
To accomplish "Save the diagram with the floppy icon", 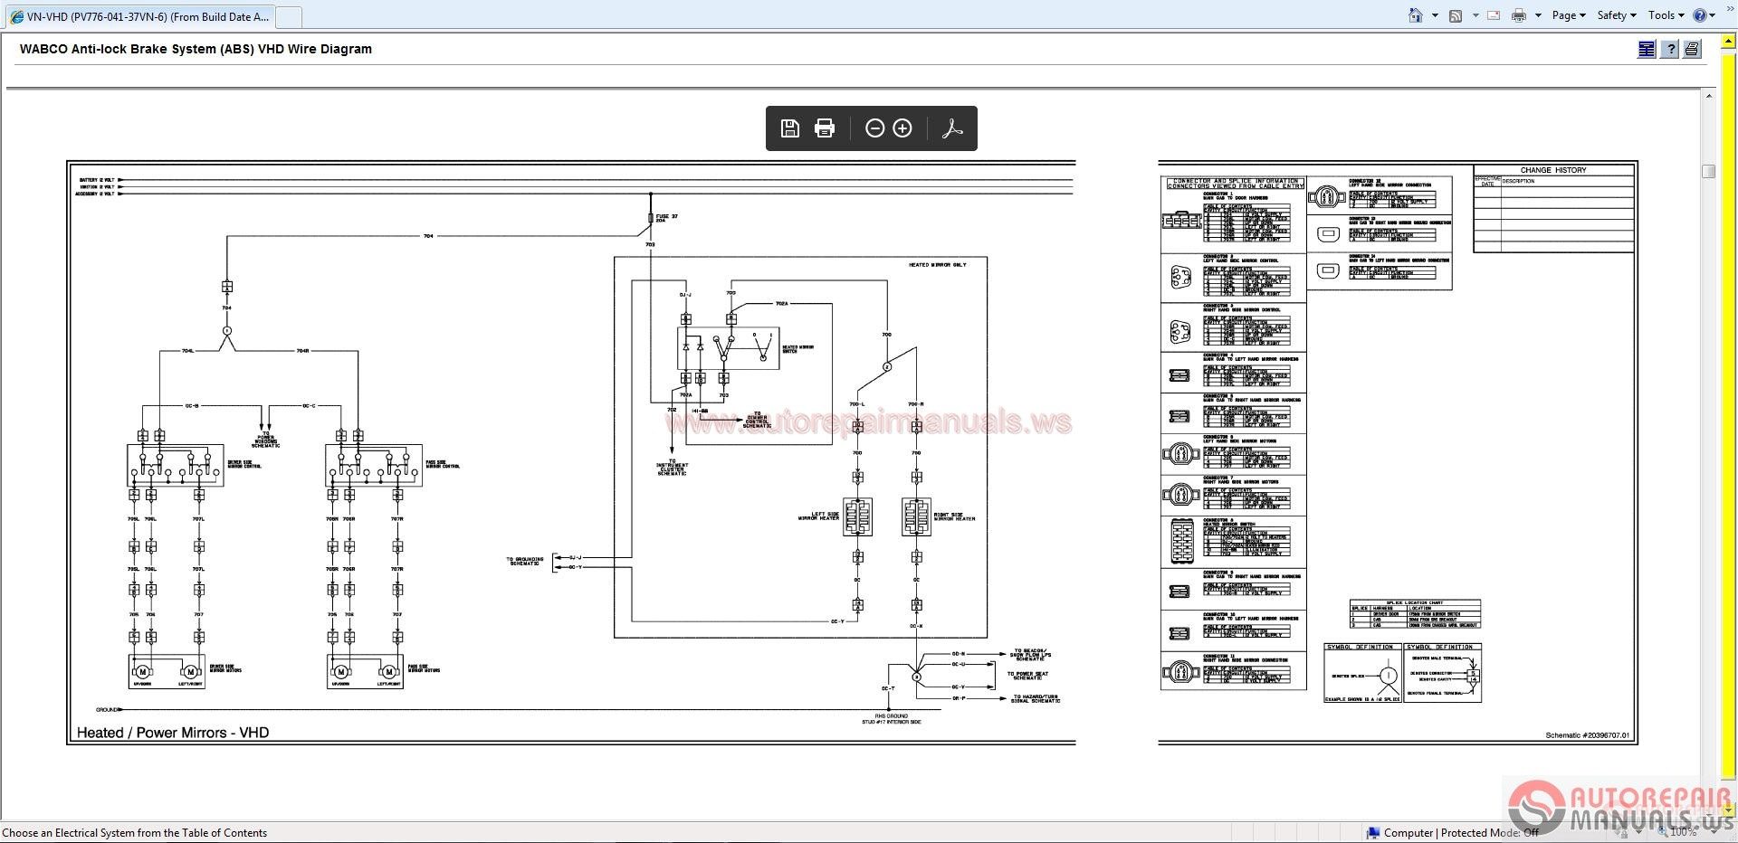I will pyautogui.click(x=790, y=128).
